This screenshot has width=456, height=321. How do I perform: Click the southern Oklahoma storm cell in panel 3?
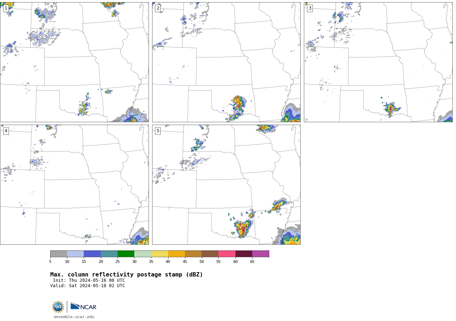(391, 109)
